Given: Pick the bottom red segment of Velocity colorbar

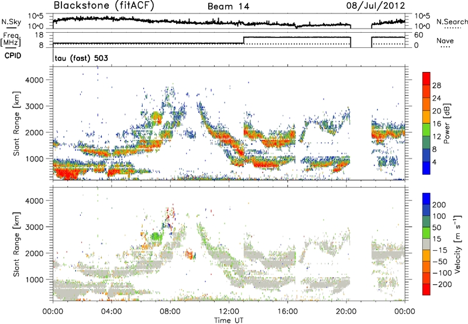Looking at the screenshot, I should (426, 289).
